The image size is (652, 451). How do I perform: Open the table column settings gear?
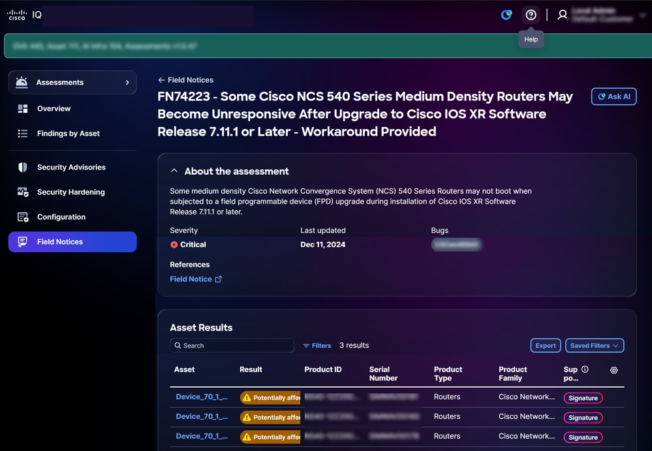tap(613, 370)
